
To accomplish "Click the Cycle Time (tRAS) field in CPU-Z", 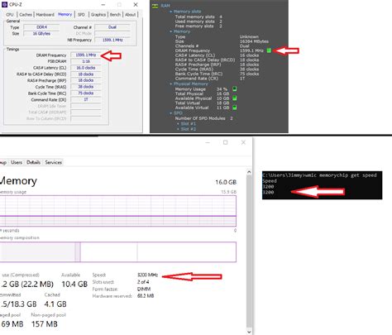I will coord(86,87).
